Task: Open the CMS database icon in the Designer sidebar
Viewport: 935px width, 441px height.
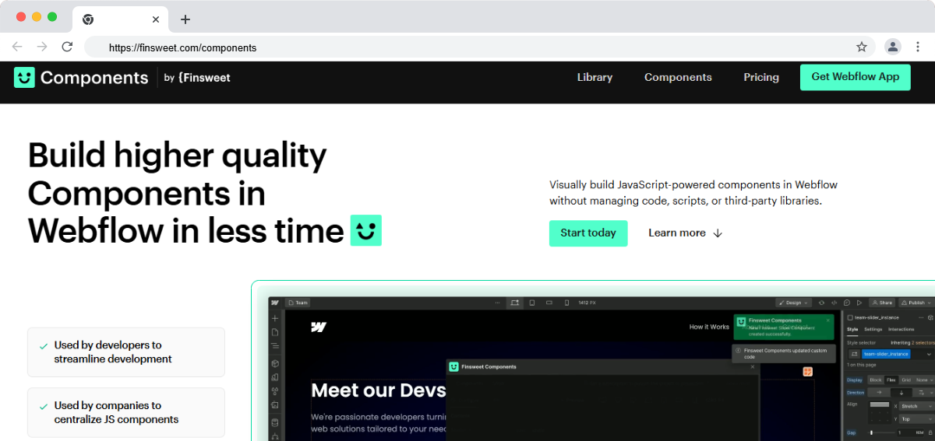Action: tap(275, 422)
